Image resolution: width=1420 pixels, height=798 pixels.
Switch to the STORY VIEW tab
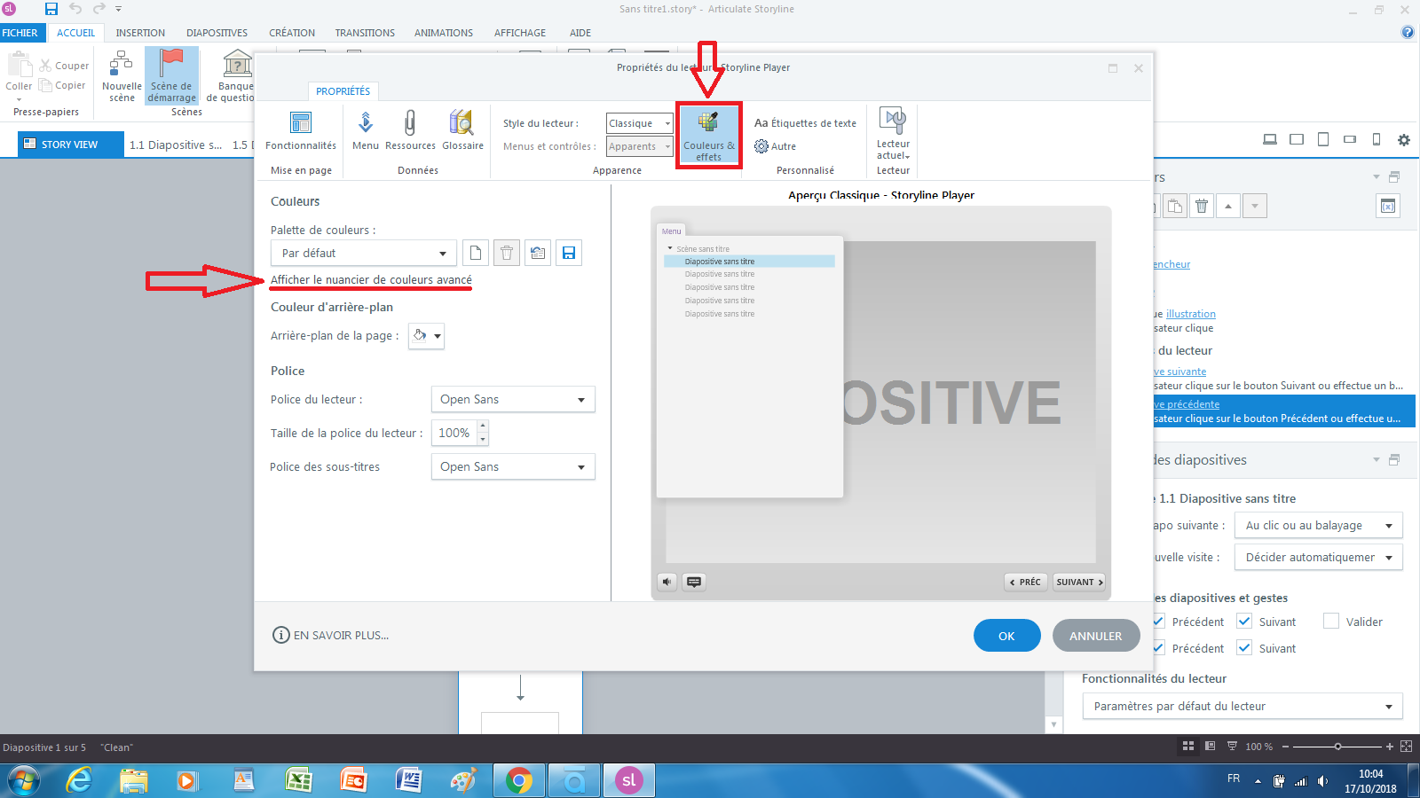pyautogui.click(x=70, y=145)
